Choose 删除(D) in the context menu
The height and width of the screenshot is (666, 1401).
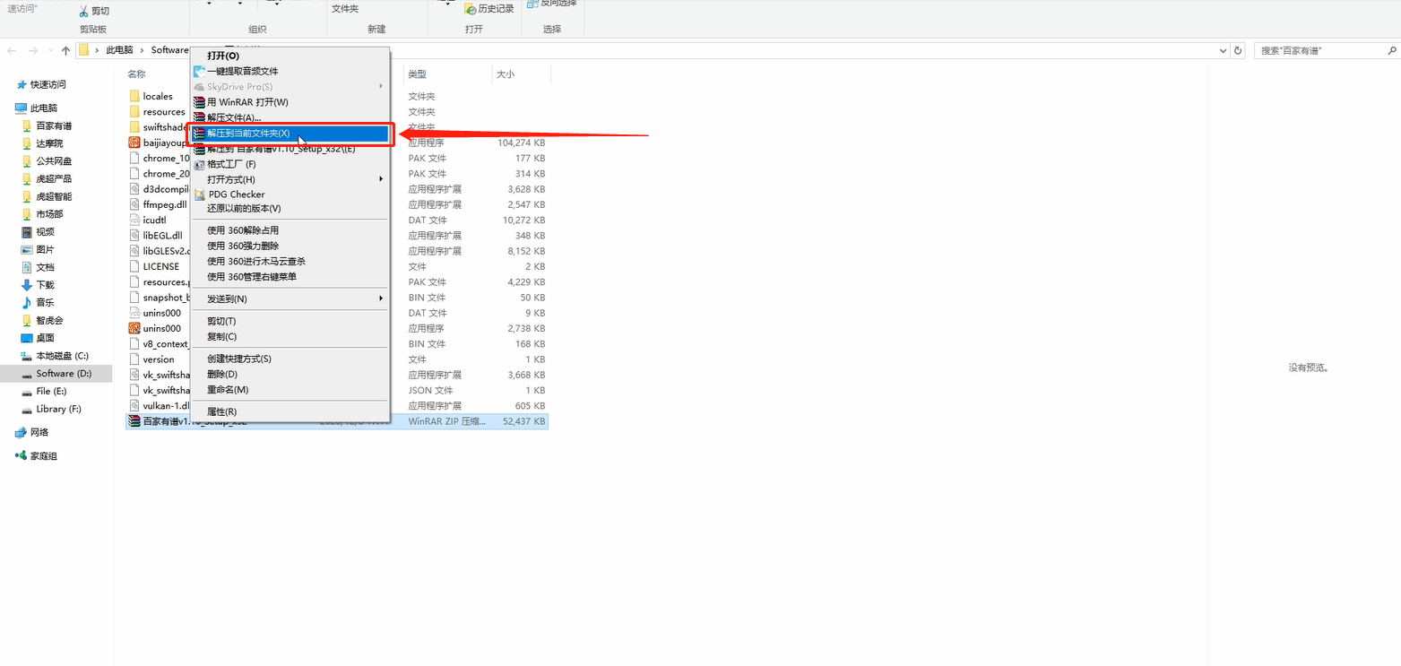pyautogui.click(x=289, y=374)
